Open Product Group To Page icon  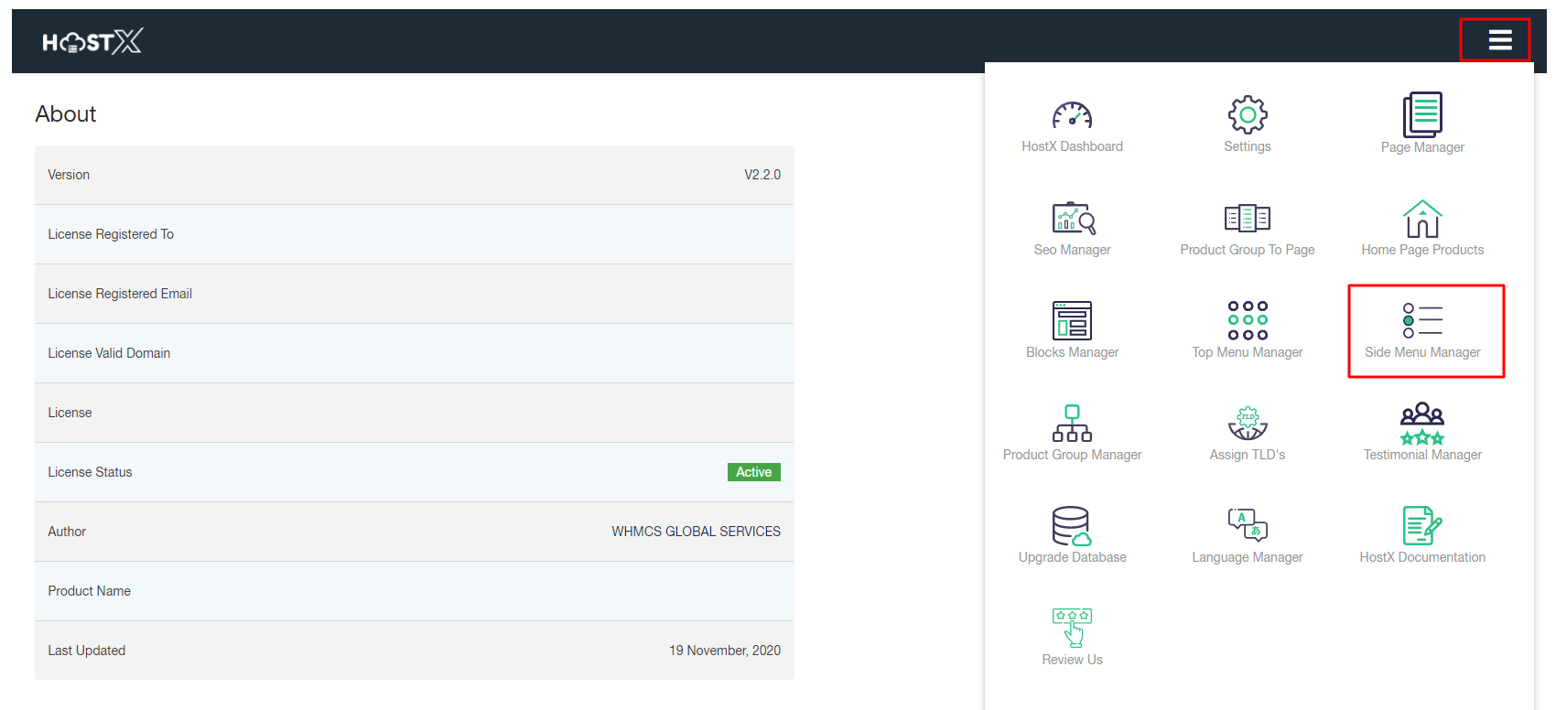pyautogui.click(x=1247, y=219)
